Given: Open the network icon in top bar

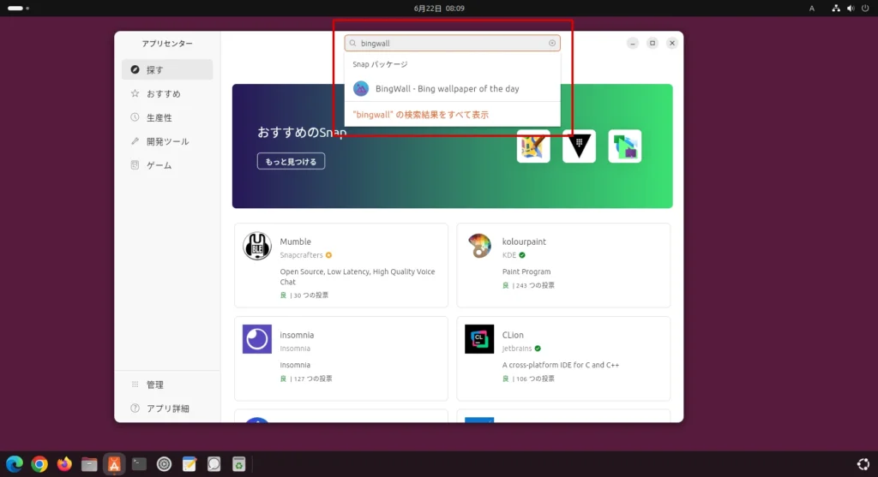Looking at the screenshot, I should 835,9.
